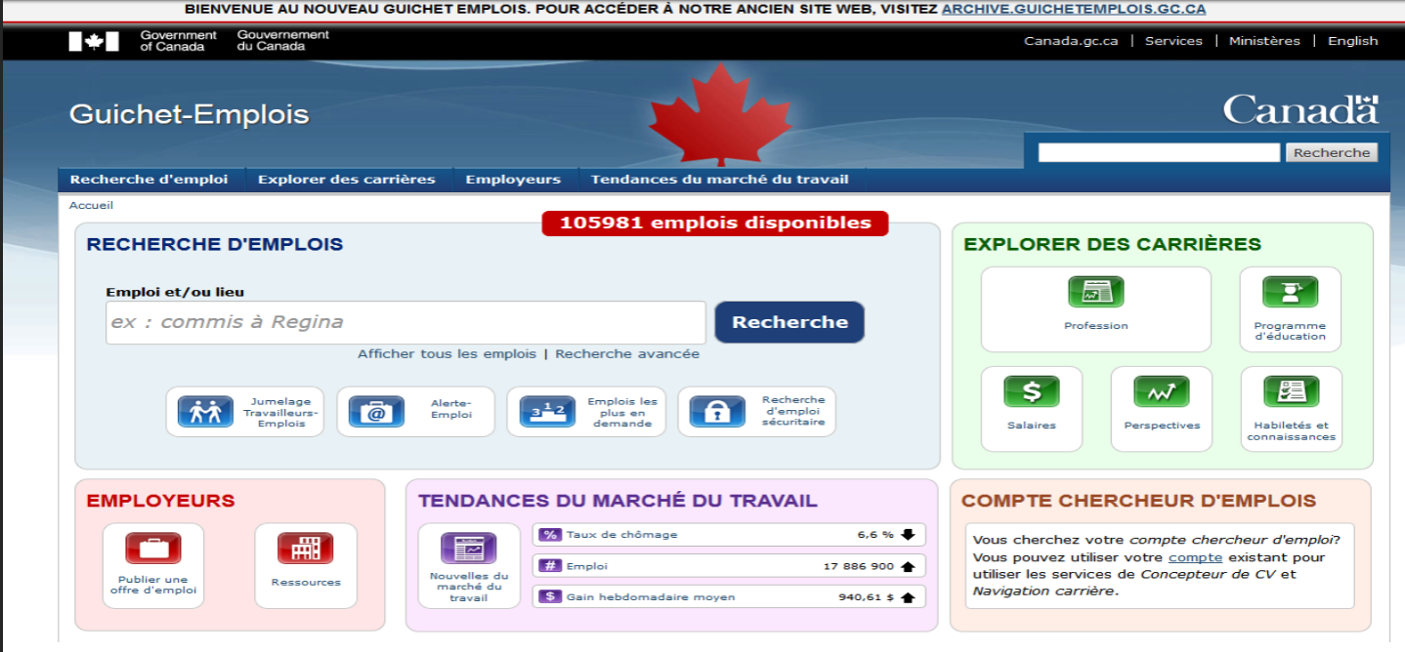Open the Programme d'éducation icon
The width and height of the screenshot is (1405, 652).
coord(1290,292)
